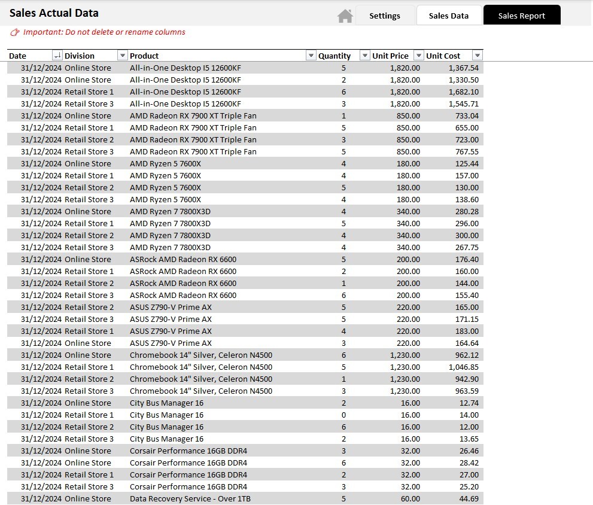Image resolution: width=593 pixels, height=505 pixels.
Task: Open the Product column filter dropdown
Action: pyautogui.click(x=311, y=56)
